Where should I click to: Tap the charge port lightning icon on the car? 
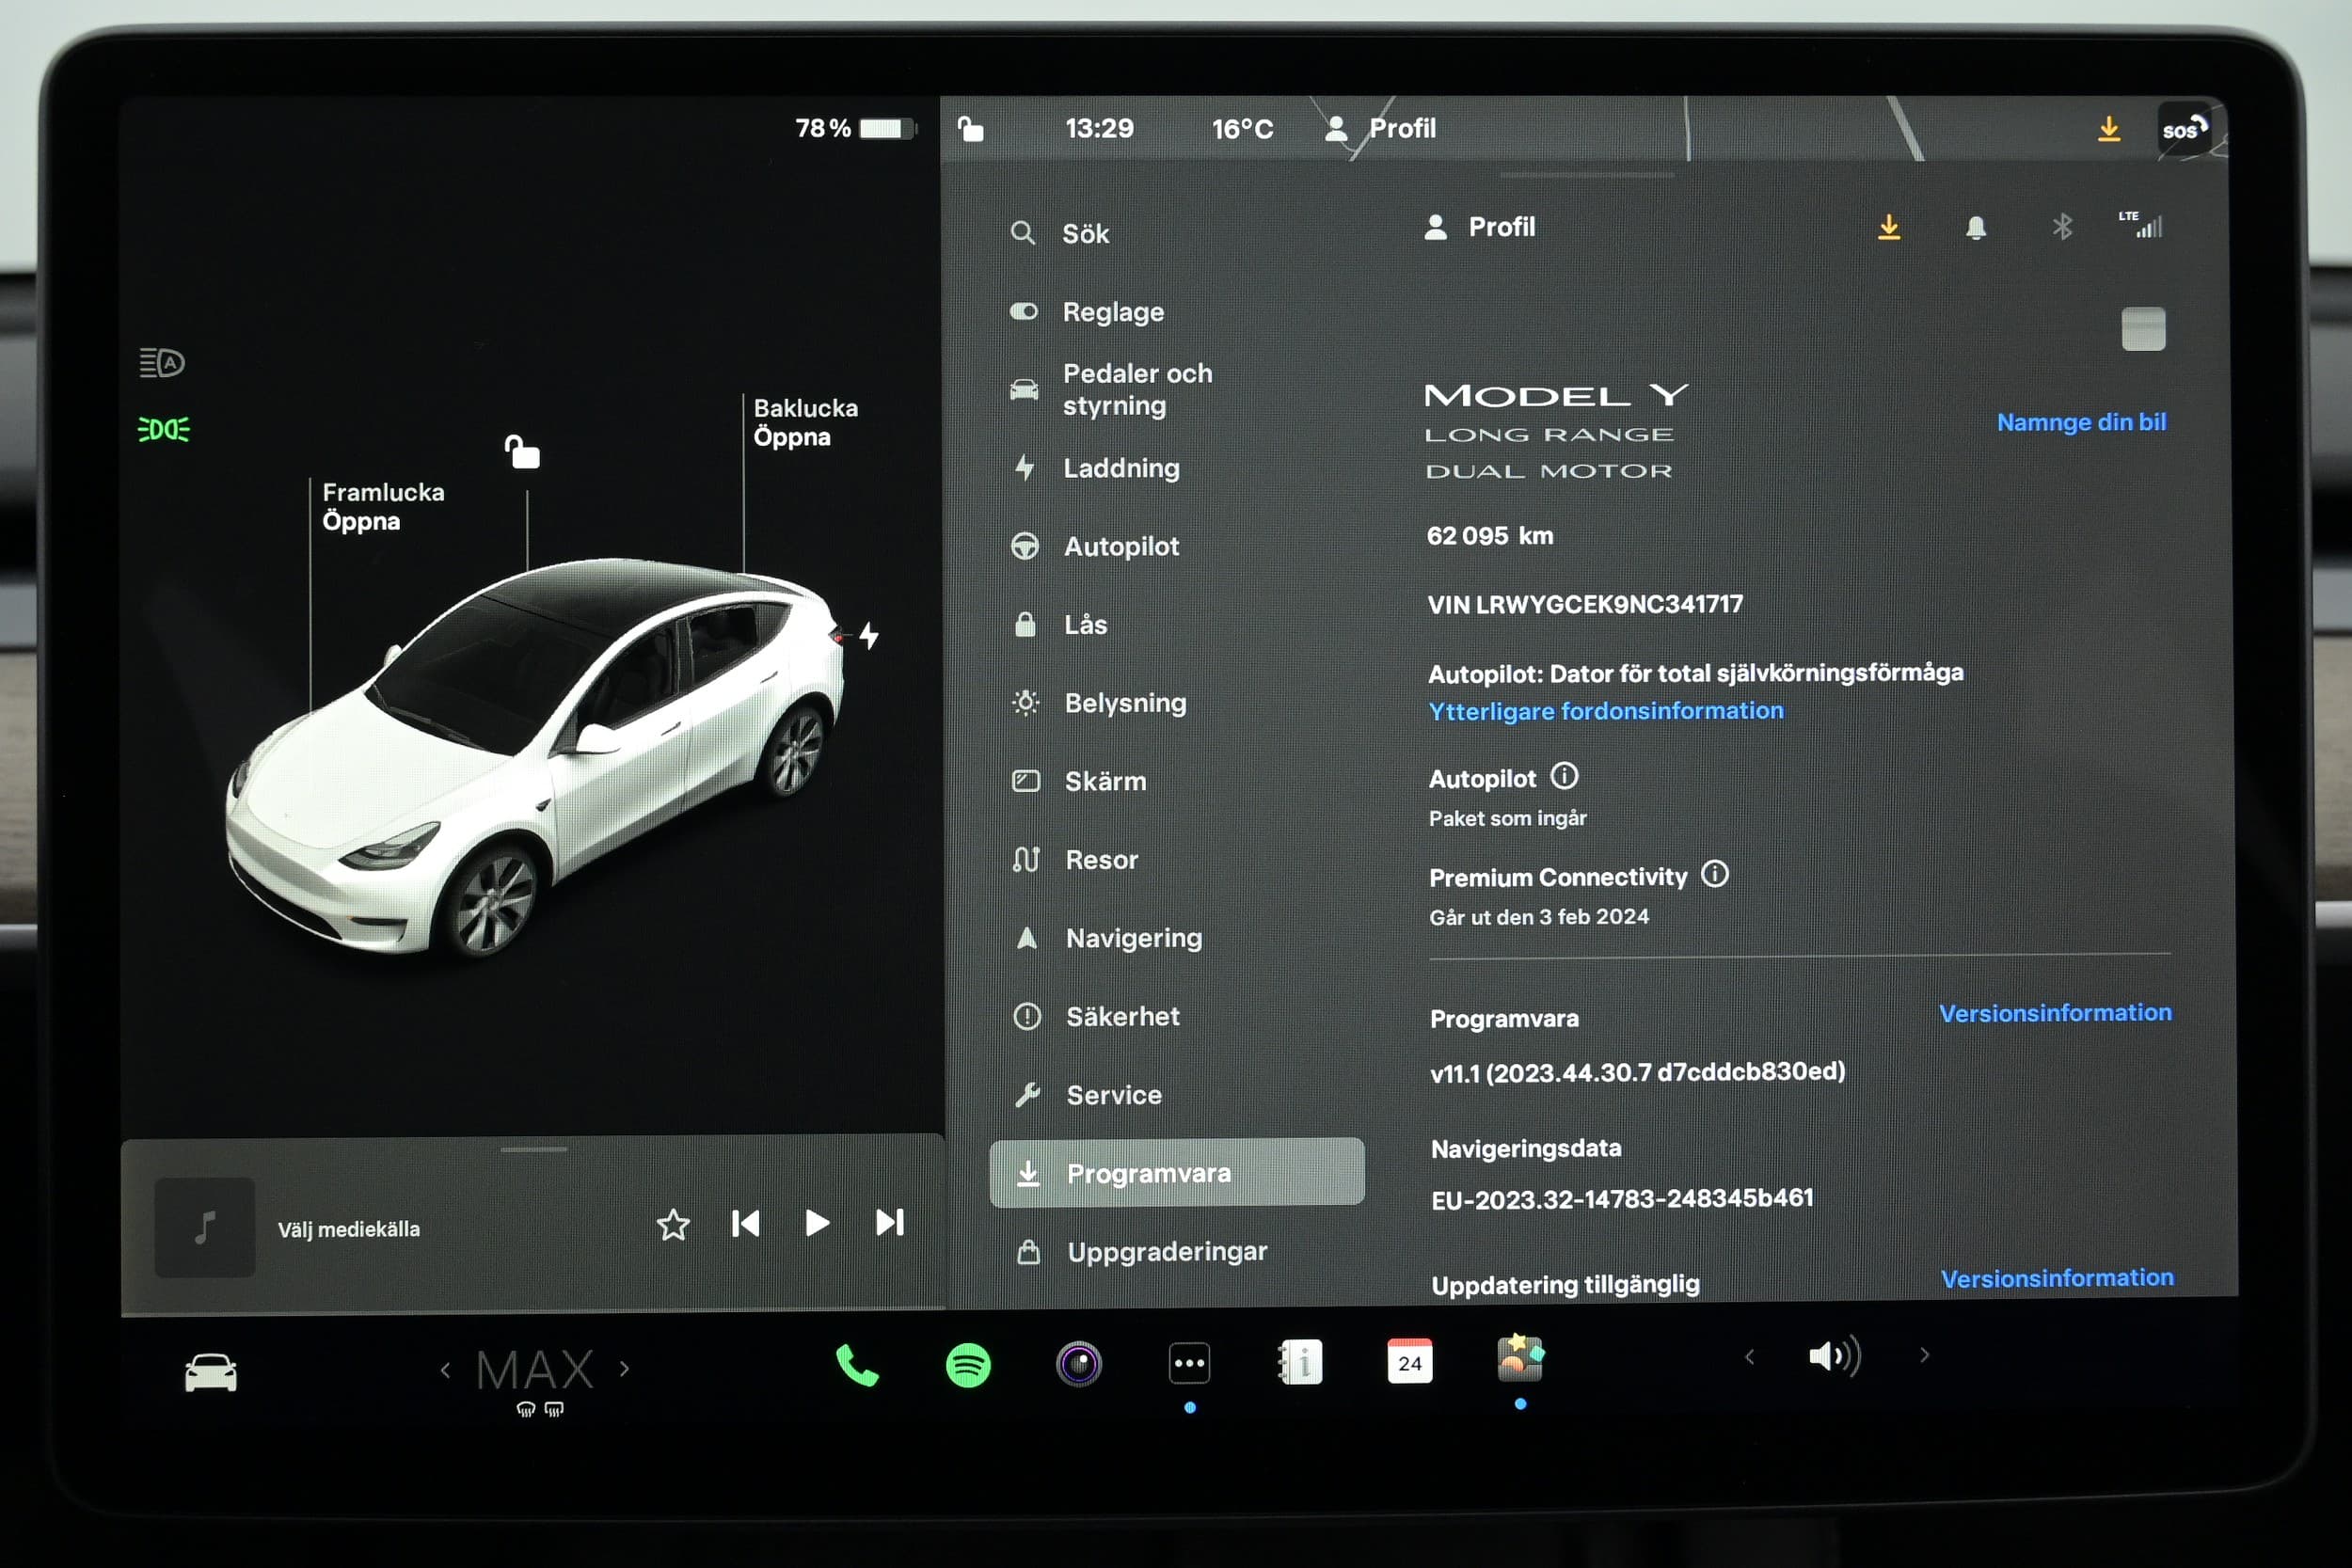pyautogui.click(x=868, y=636)
